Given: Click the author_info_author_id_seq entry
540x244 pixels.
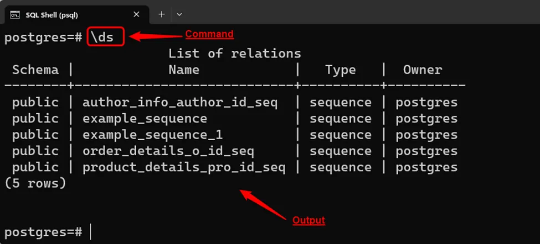Looking at the screenshot, I should tap(179, 102).
